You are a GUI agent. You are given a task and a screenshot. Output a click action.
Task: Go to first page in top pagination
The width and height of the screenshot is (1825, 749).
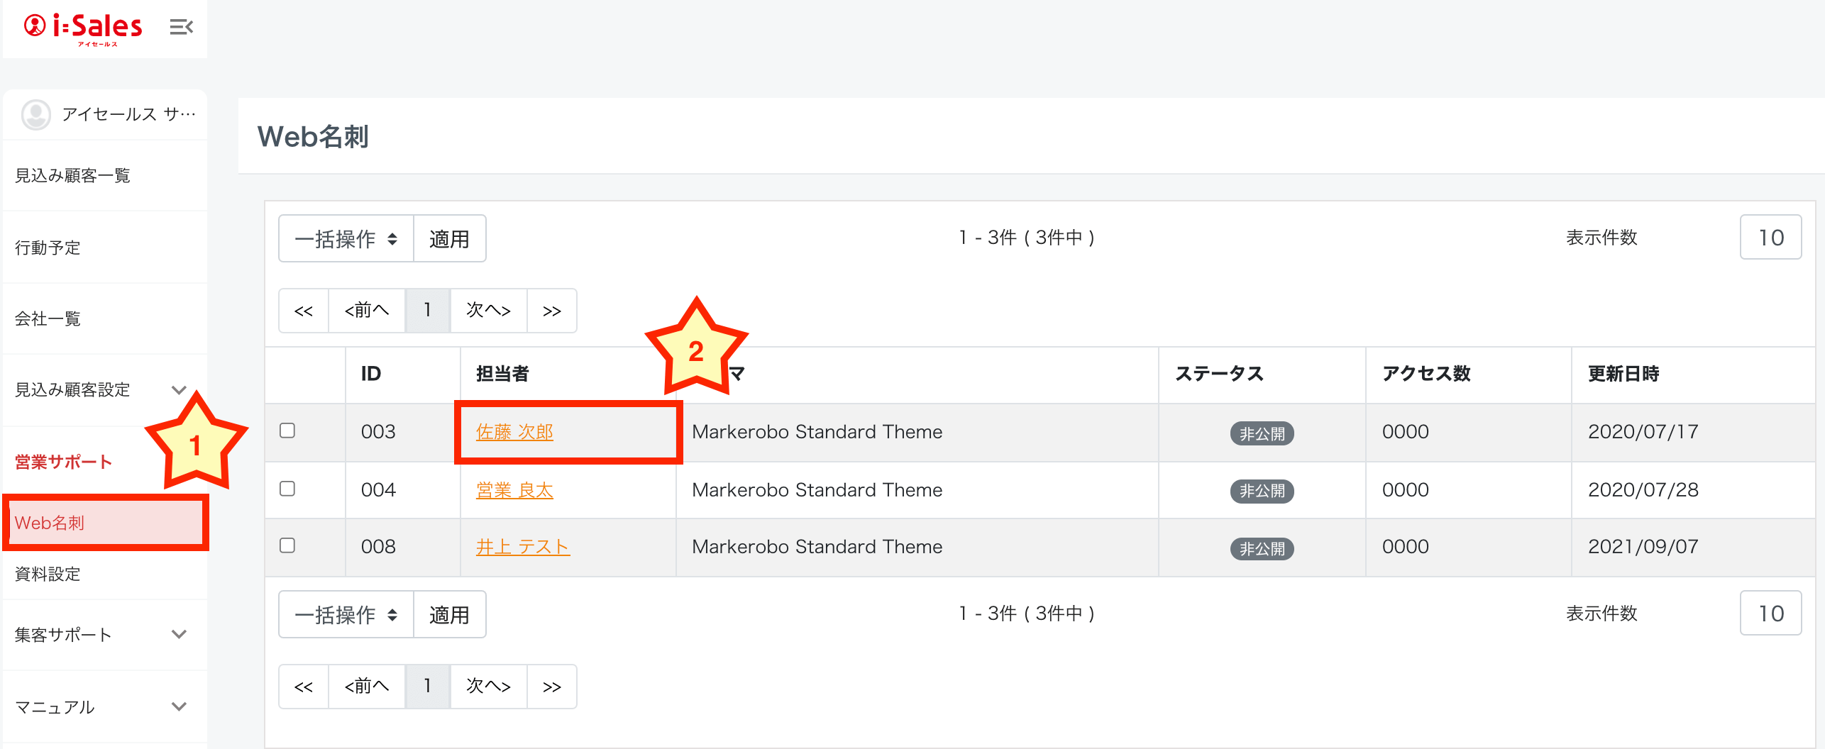pyautogui.click(x=304, y=311)
